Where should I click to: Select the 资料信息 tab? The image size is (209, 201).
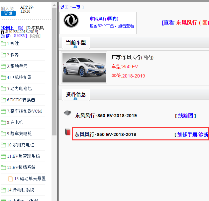click(76, 95)
